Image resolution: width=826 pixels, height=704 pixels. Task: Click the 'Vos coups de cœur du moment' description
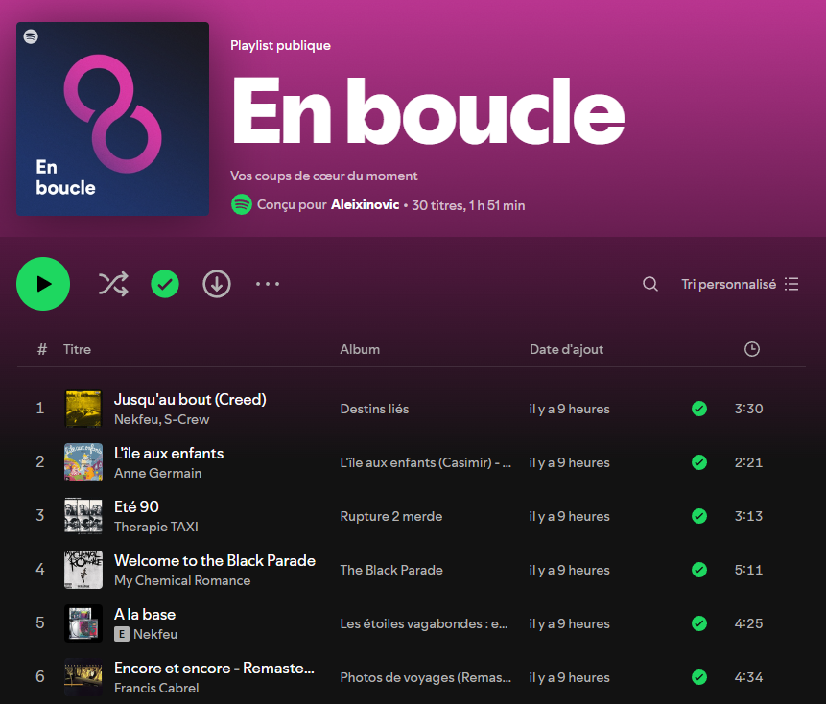coord(324,176)
